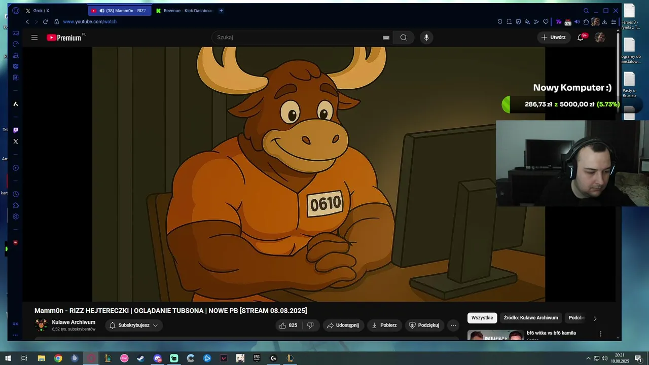This screenshot has width=649, height=365.
Task: Click the address bar URL youtube.com/watch
Action: pyautogui.click(x=90, y=22)
